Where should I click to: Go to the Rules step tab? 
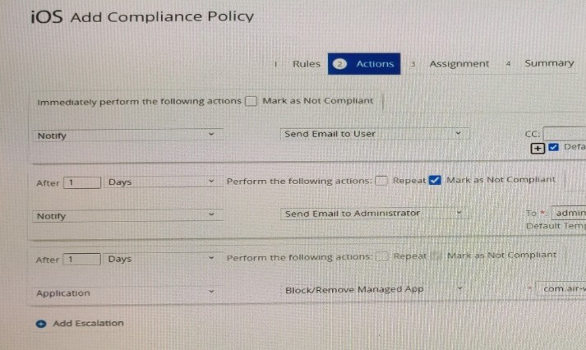(306, 64)
